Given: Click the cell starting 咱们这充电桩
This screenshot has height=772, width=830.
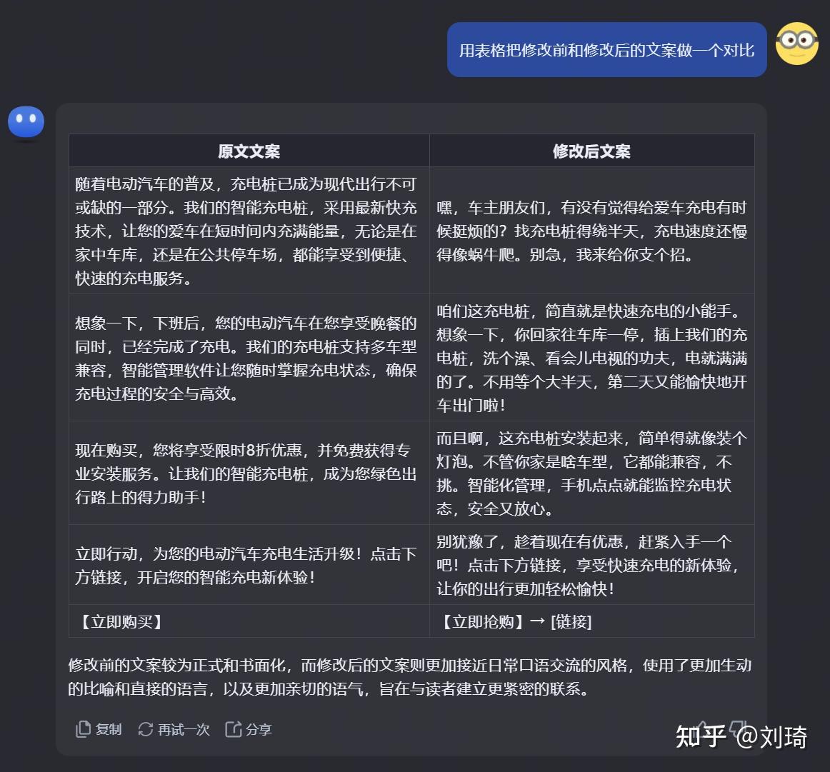Looking at the screenshot, I should point(592,358).
